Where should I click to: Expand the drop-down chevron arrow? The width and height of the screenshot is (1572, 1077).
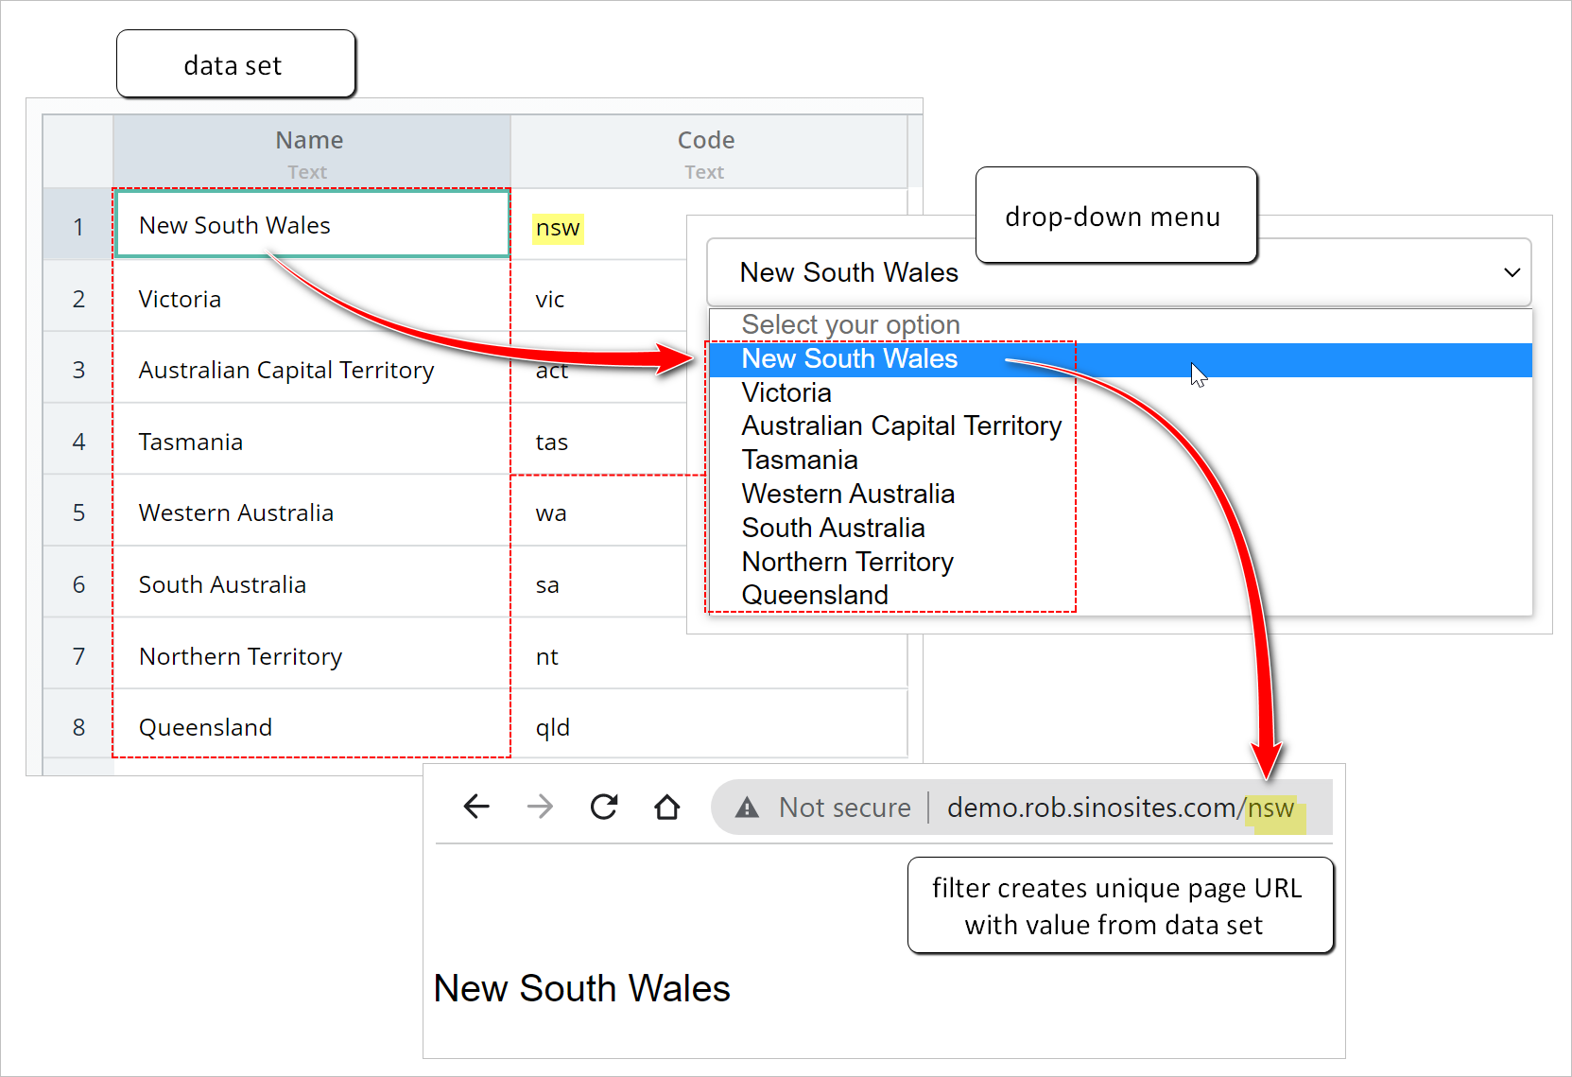pyautogui.click(x=1512, y=272)
